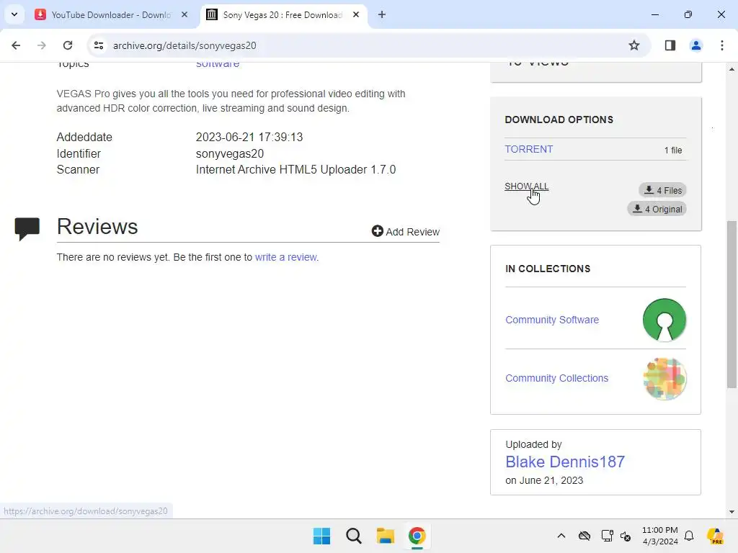Select the identifier value sonyvegas20
The image size is (738, 553).
230,154
